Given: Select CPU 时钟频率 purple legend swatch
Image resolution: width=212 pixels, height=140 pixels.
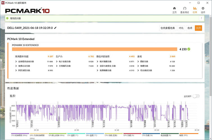Looking at the screenshot, I should [20, 134].
